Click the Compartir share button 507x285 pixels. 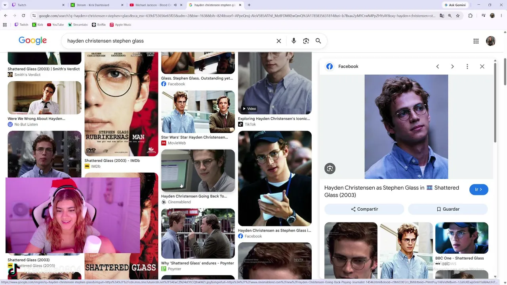point(364,209)
